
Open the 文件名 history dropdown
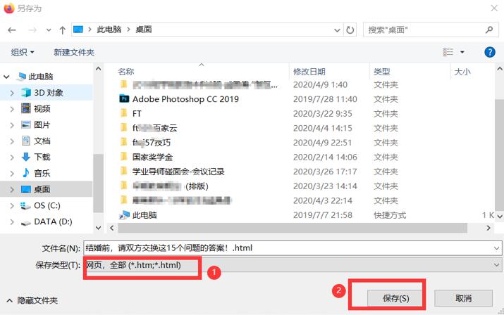(x=496, y=248)
